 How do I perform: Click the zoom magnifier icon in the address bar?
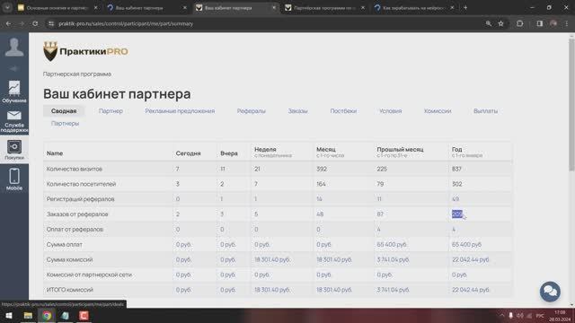489,23
